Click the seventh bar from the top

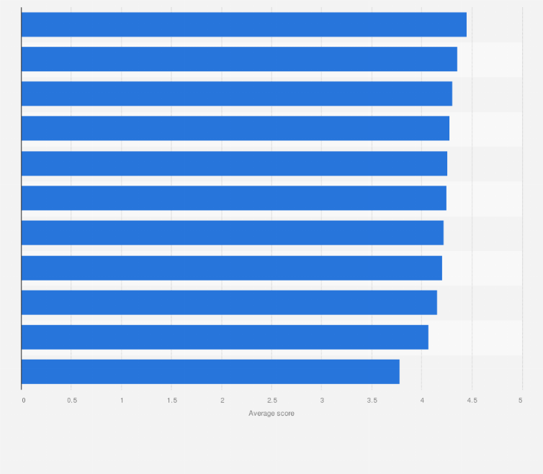(232, 232)
